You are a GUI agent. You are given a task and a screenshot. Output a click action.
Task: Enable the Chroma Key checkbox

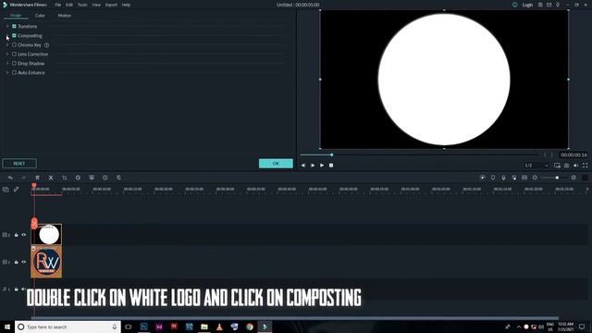click(x=14, y=45)
